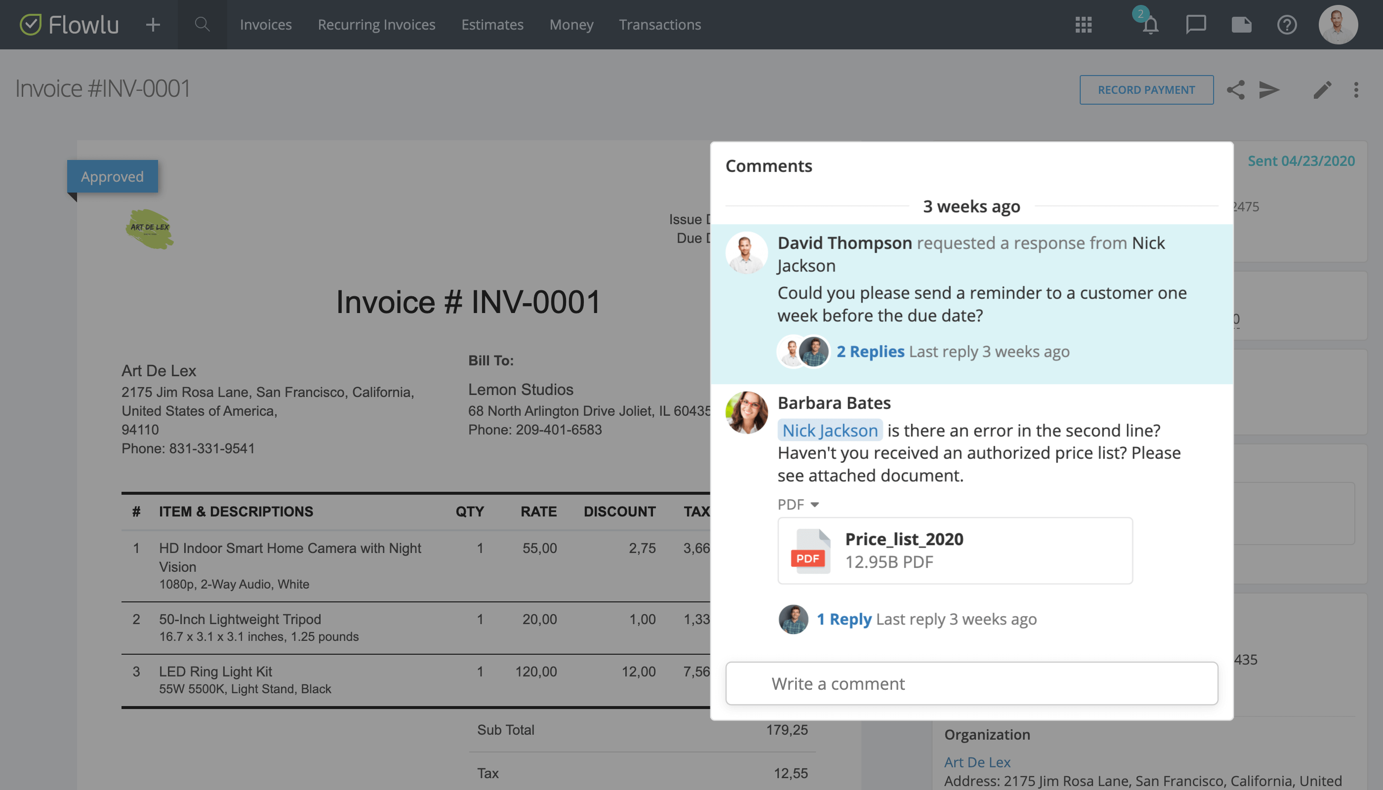1383x790 pixels.
Task: Create a new item with the plus icon
Action: point(153,24)
